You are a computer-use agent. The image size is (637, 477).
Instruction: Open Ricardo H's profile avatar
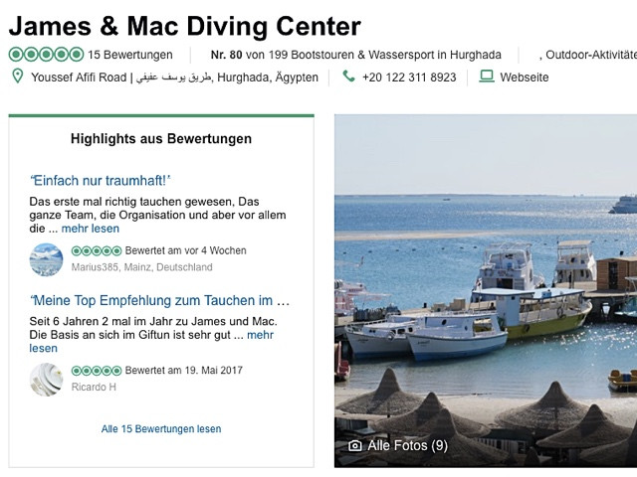pos(47,380)
